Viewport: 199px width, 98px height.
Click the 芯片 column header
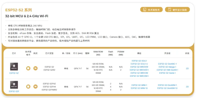[14, 53]
